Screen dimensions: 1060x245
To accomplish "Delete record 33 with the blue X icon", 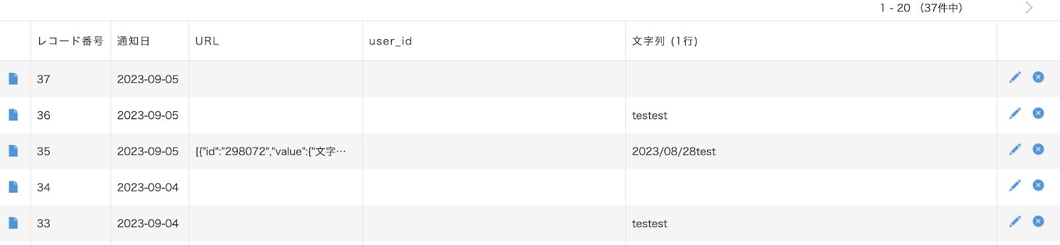I will (x=1038, y=222).
